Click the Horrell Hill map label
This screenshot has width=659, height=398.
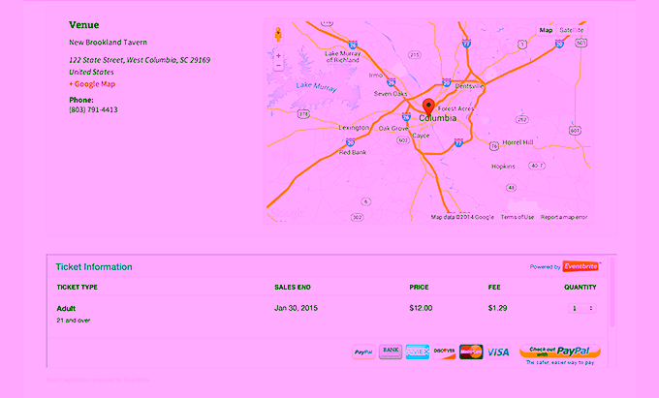[x=518, y=142]
